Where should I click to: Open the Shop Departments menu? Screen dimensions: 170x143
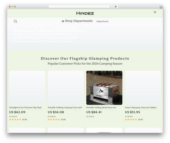[x=79, y=21]
